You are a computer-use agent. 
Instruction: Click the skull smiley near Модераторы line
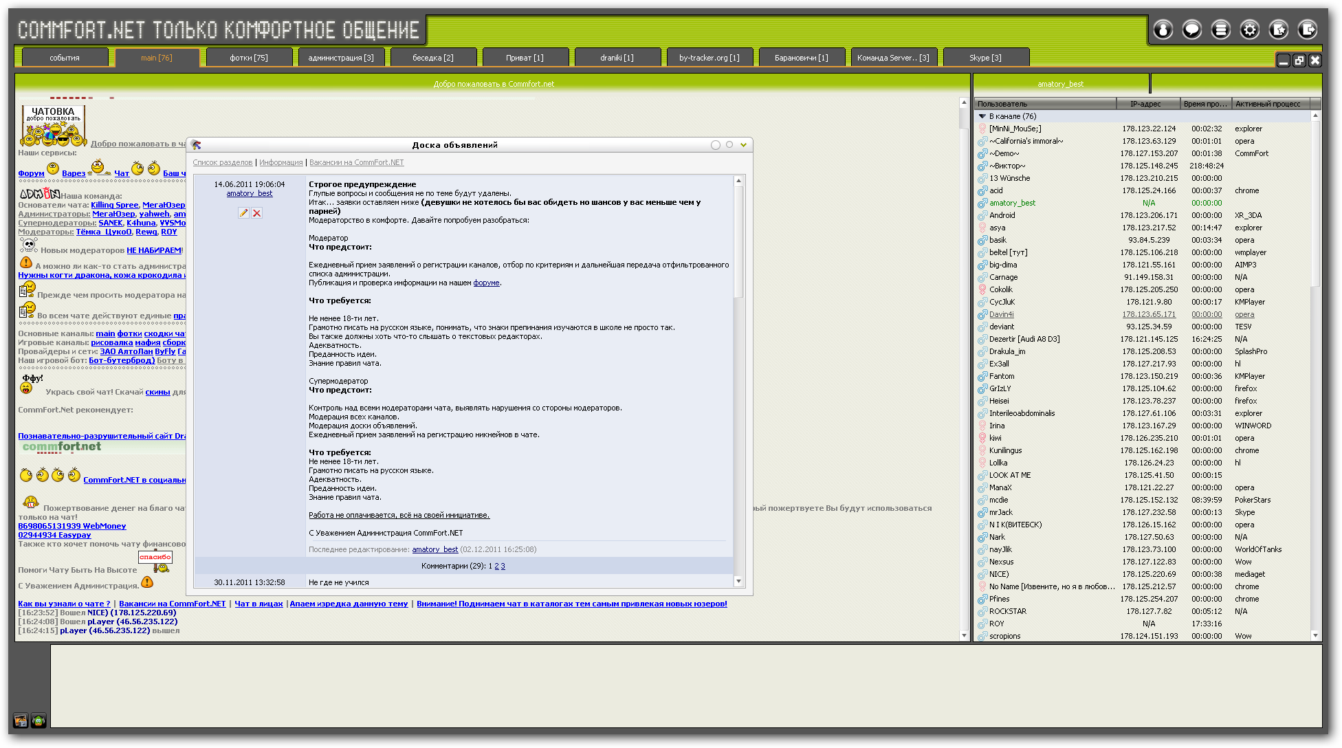(29, 245)
